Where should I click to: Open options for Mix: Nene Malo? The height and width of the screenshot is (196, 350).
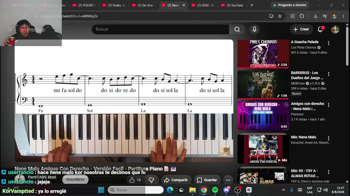[329, 138]
